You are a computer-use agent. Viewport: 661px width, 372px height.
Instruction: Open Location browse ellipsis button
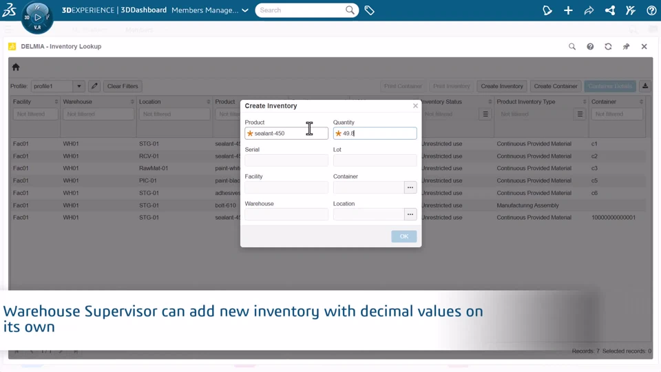tap(410, 214)
